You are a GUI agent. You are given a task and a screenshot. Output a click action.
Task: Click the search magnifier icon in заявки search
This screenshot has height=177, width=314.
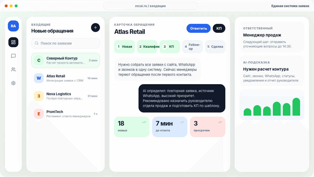36,43
